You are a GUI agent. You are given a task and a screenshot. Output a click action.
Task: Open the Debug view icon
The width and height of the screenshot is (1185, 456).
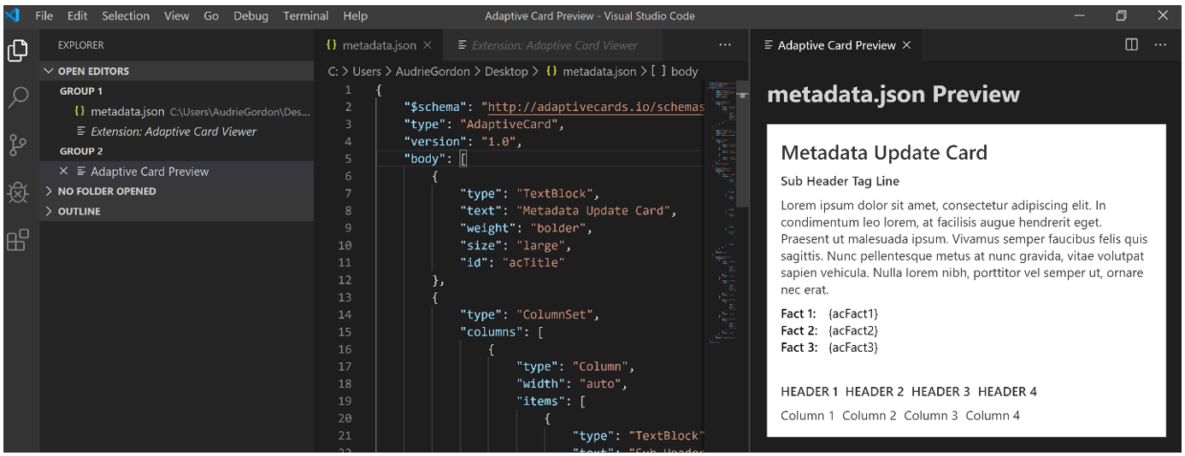tap(18, 193)
